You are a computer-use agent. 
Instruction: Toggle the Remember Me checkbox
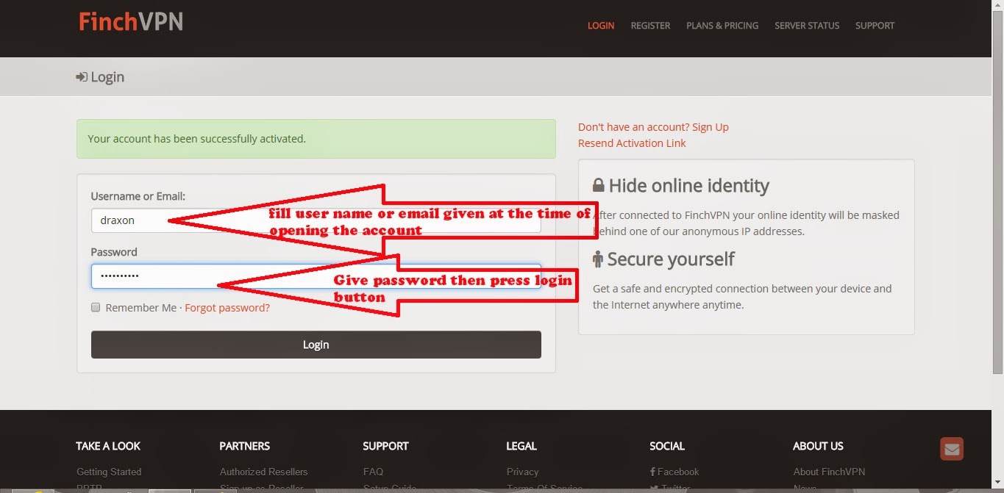click(x=96, y=308)
